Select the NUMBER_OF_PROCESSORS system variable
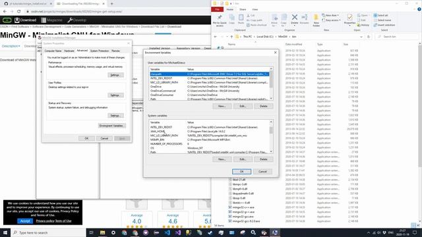 [x=209, y=144]
